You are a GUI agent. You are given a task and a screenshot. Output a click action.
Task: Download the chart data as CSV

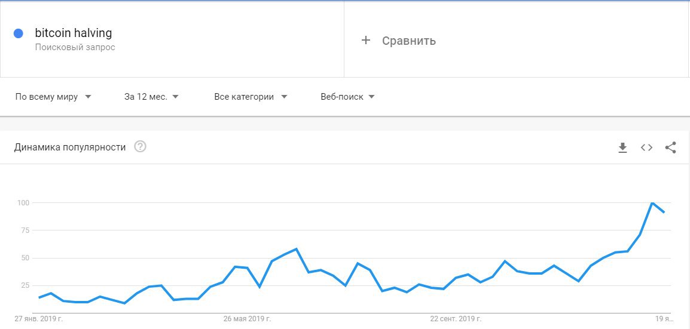(x=622, y=147)
